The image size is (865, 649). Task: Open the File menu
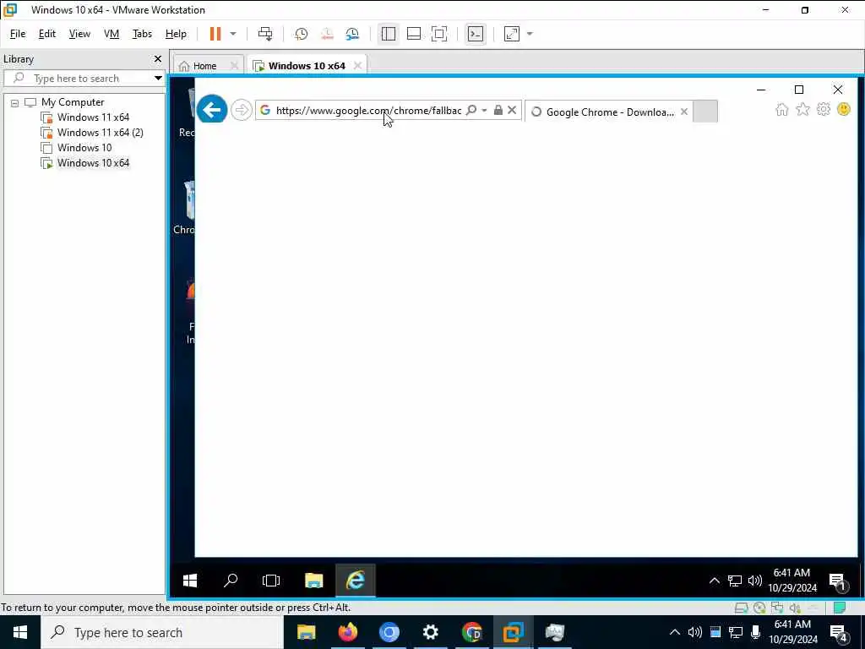[18, 34]
